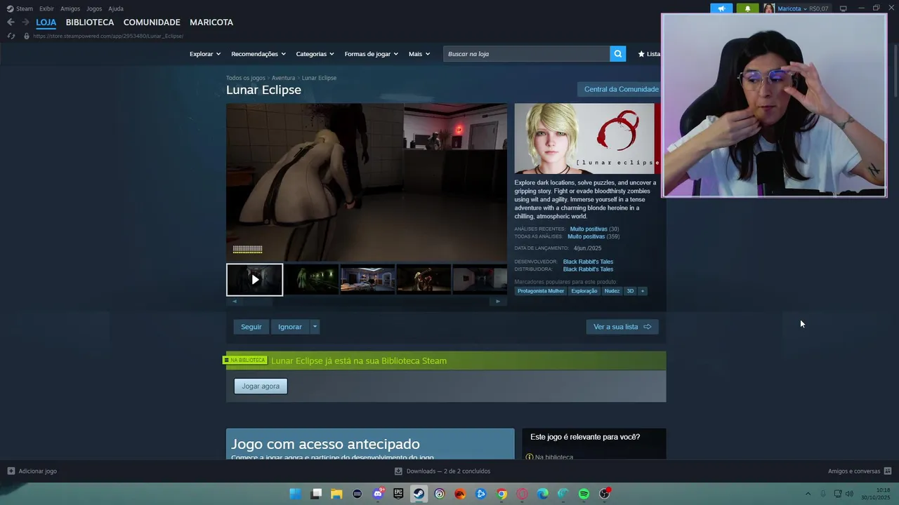Open the Maricota profile avatar
The width and height of the screenshot is (899, 505).
769,8
